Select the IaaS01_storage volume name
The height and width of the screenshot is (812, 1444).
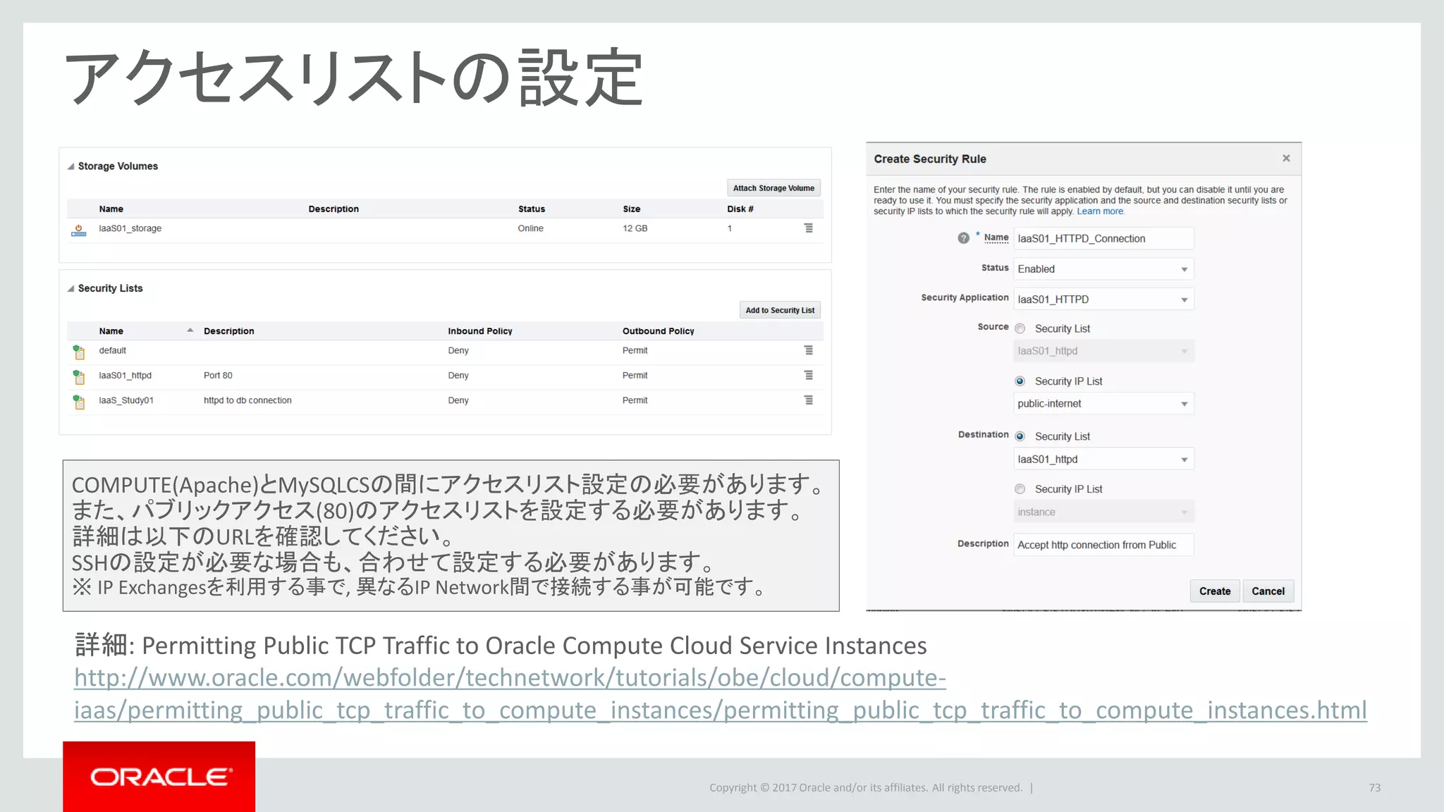coord(130,228)
